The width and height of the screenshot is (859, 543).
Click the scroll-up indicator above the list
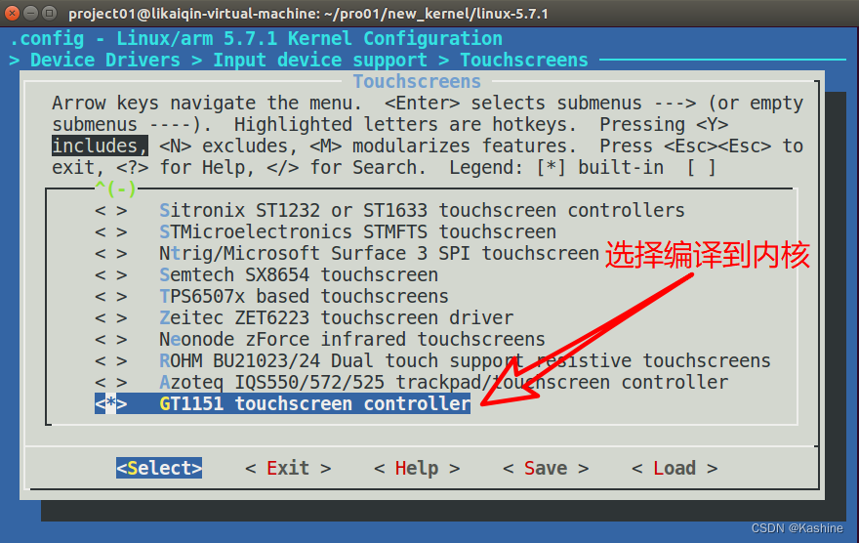pyautogui.click(x=115, y=188)
